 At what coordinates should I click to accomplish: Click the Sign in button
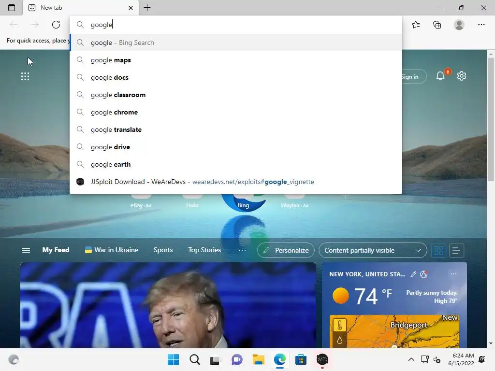414,77
